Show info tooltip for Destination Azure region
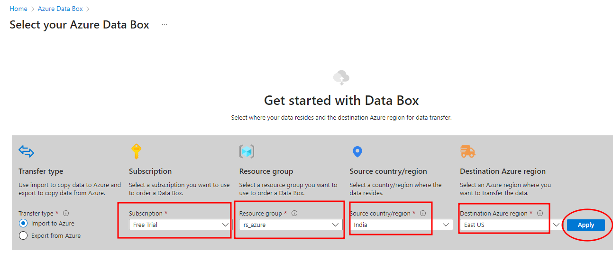Image resolution: width=613 pixels, height=254 pixels. (x=540, y=214)
